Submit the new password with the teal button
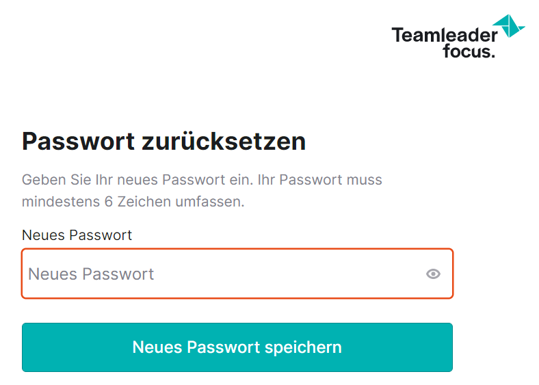539x385 pixels. (237, 347)
